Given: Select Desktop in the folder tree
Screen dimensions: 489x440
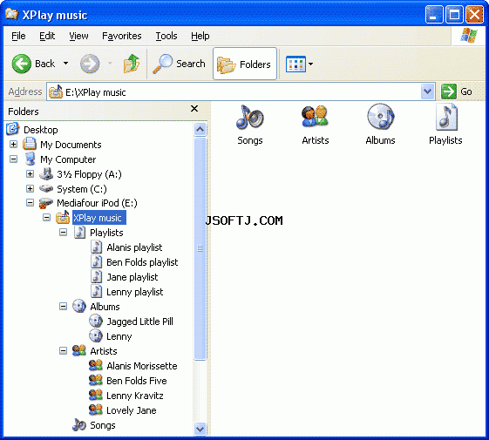Looking at the screenshot, I should point(41,130).
